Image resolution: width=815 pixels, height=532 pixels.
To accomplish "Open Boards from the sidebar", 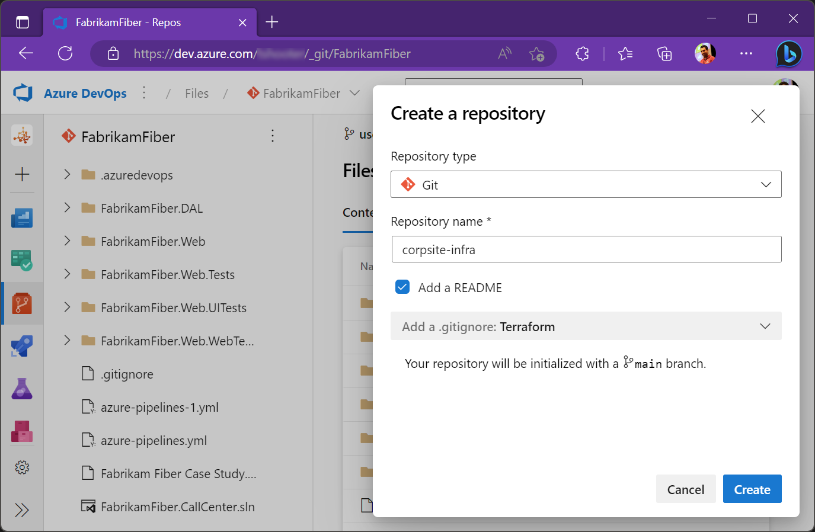I will [22, 217].
